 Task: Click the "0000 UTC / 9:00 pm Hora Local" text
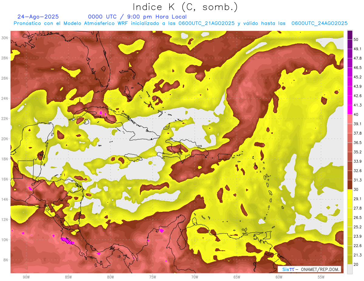137,17
